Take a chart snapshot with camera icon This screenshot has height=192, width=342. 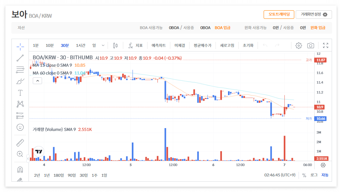(311, 45)
